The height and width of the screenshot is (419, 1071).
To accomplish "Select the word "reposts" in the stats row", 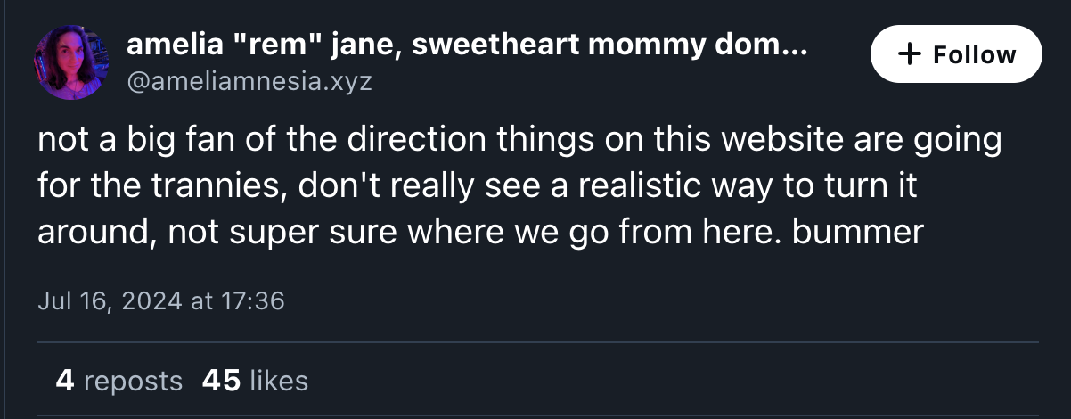I will click(x=133, y=382).
